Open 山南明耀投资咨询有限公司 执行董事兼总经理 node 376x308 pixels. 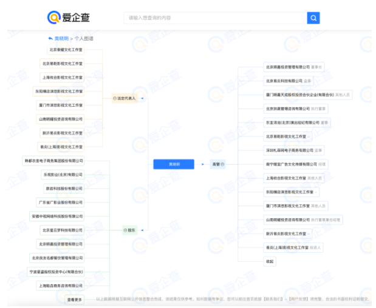coord(303,219)
